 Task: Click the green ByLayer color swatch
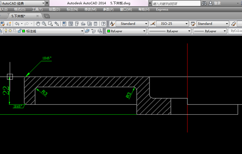109,31
